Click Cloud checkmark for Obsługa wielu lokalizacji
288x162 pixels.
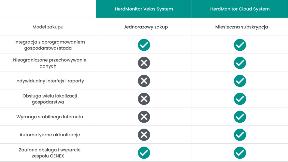tap(240, 99)
